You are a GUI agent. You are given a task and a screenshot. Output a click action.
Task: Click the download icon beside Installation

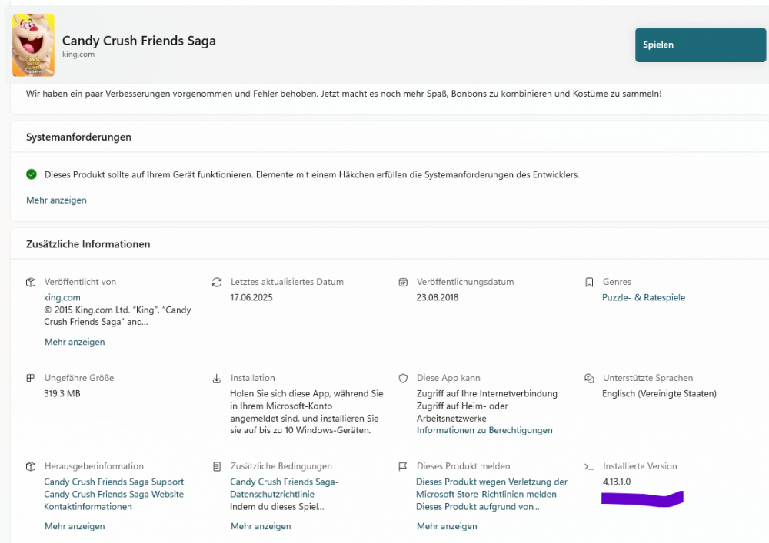tap(217, 379)
